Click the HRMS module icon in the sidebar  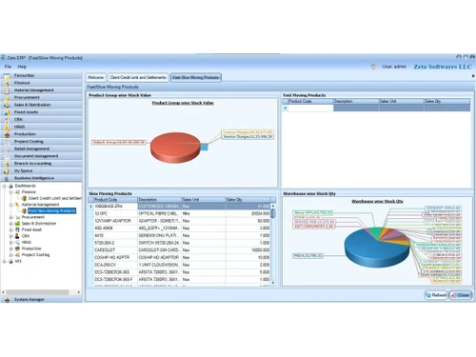click(7, 128)
